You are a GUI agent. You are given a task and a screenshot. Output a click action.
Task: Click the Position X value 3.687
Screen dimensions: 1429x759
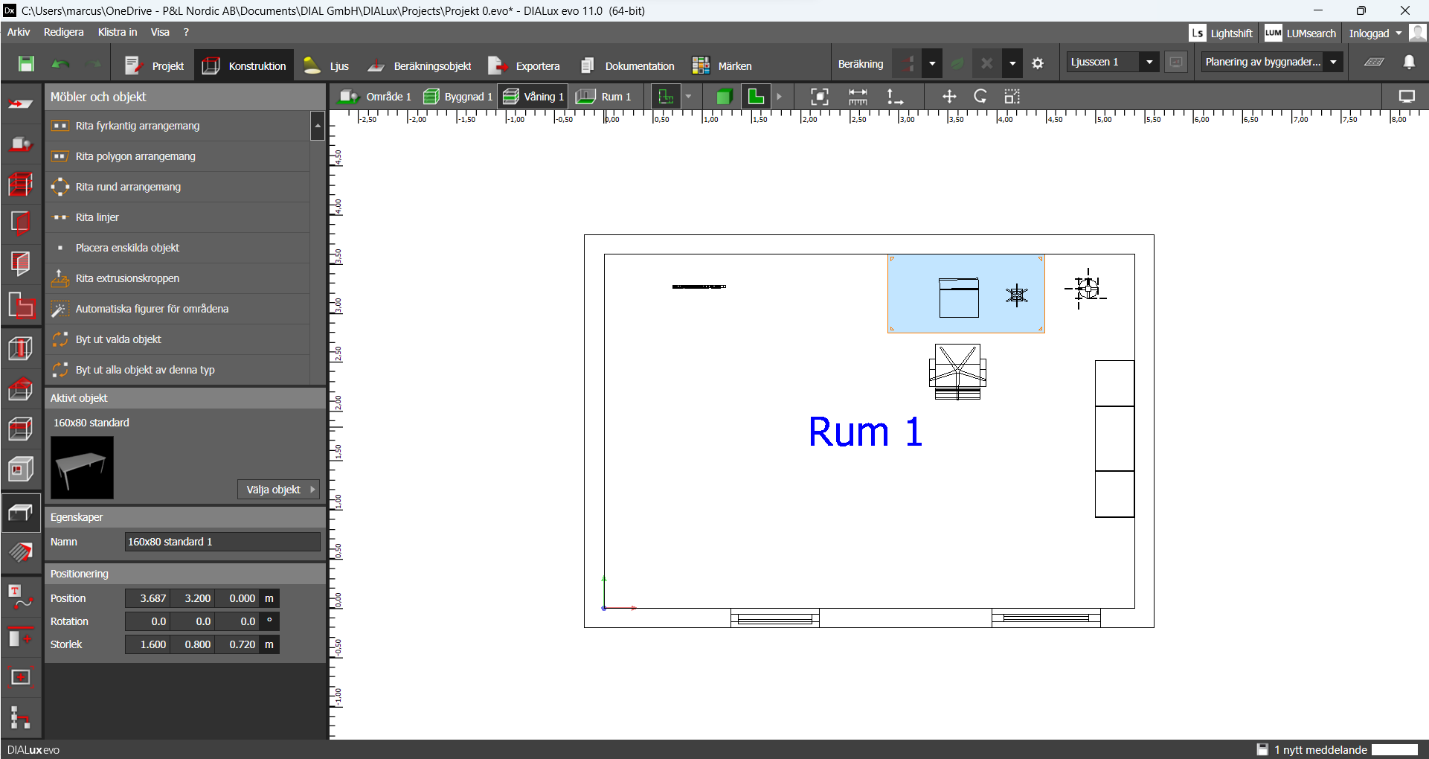click(x=148, y=598)
